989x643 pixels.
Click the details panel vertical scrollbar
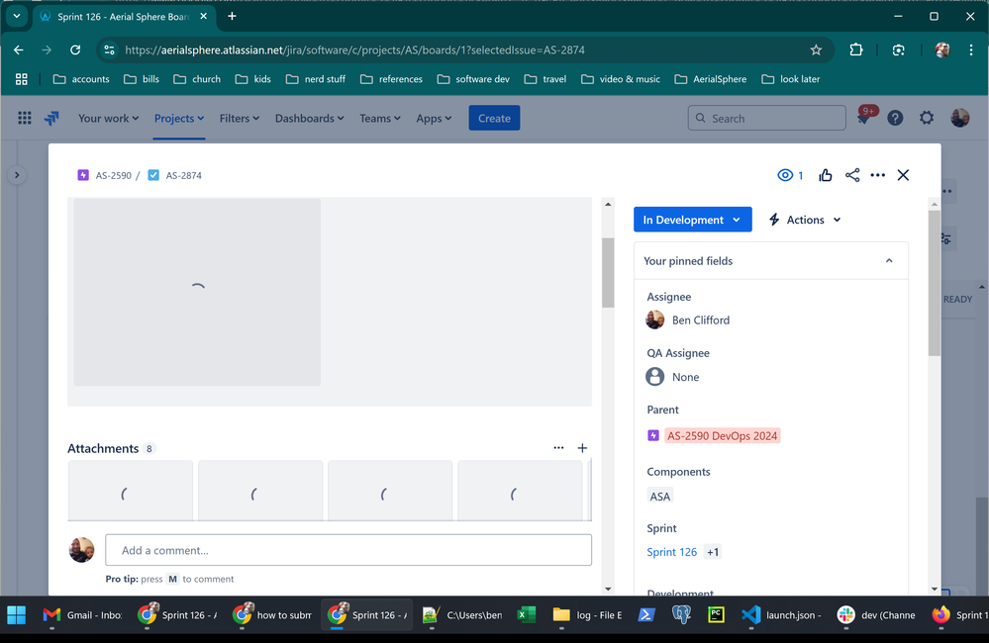click(935, 284)
